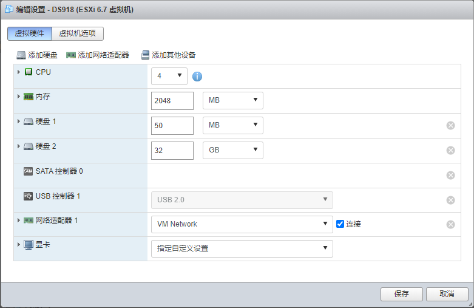Toggle the 连接 (connect) checkbox
Screen dimensions: 474x308
click(340, 224)
